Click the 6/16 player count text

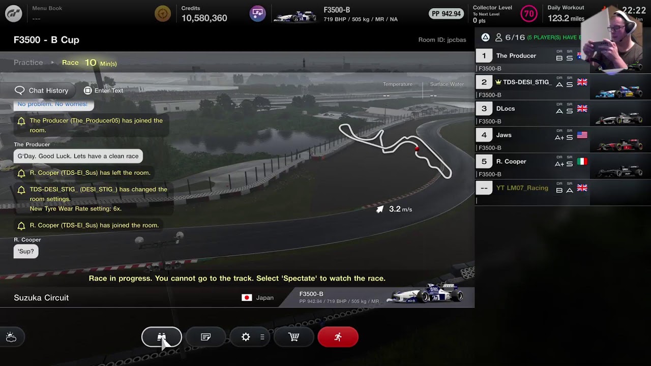click(x=515, y=37)
